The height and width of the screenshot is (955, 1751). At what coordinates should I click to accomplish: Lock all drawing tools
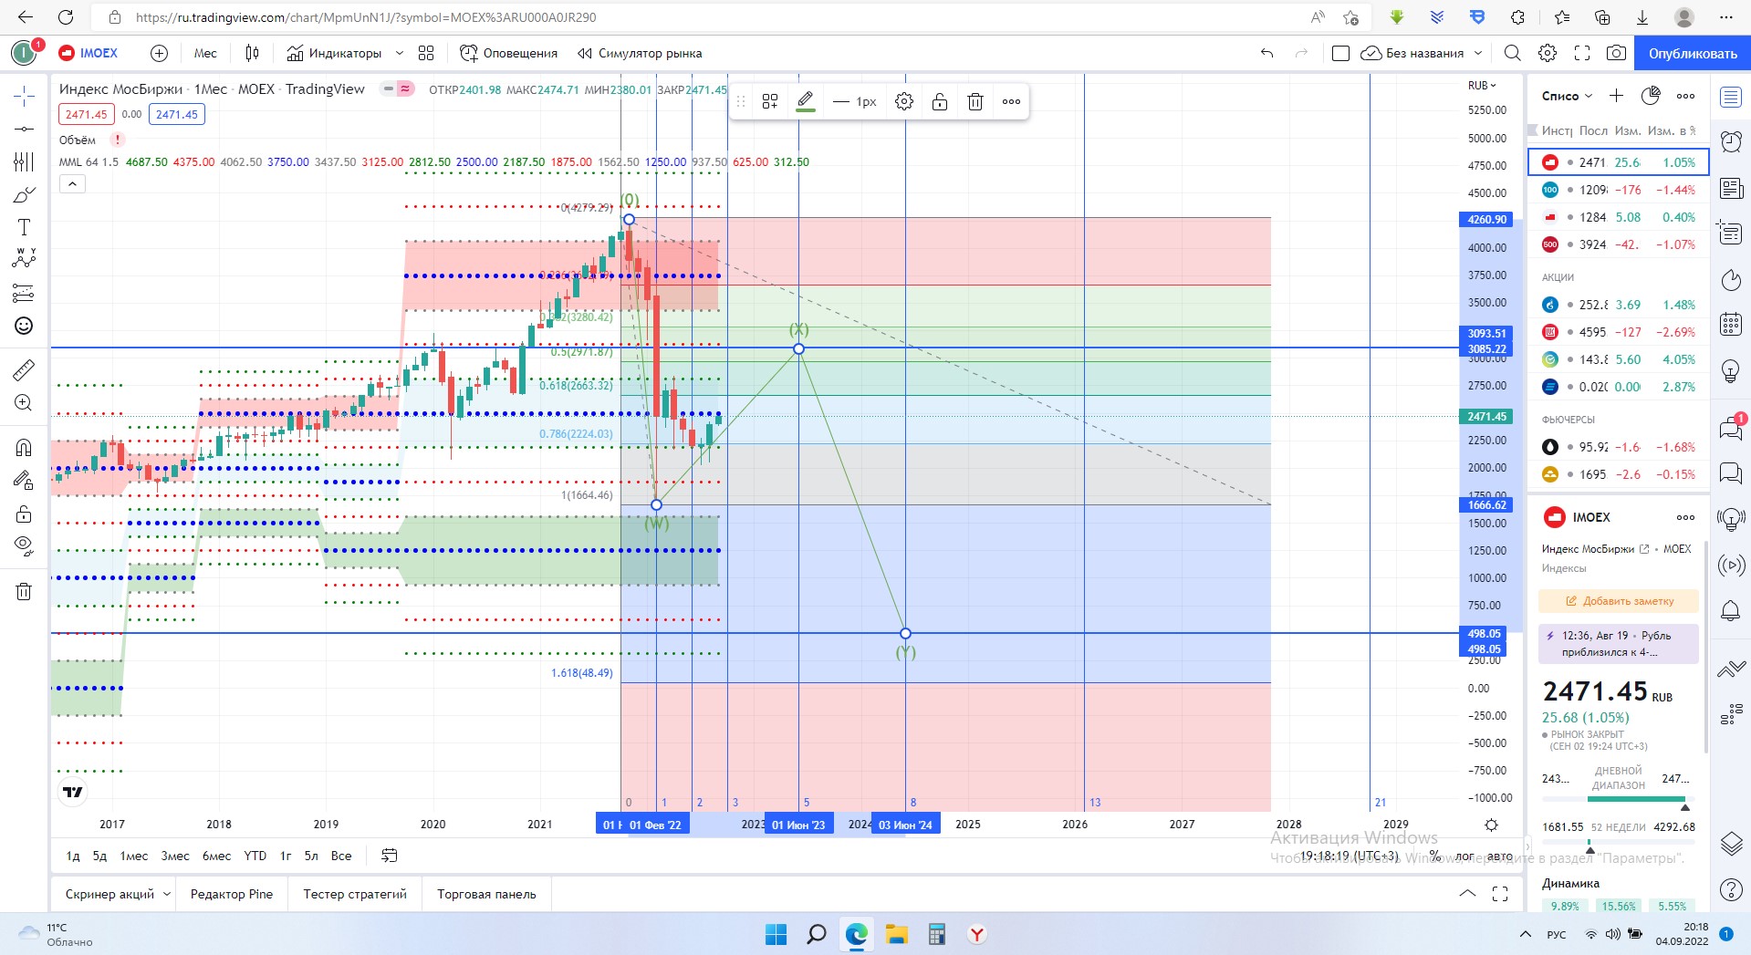pyautogui.click(x=24, y=514)
